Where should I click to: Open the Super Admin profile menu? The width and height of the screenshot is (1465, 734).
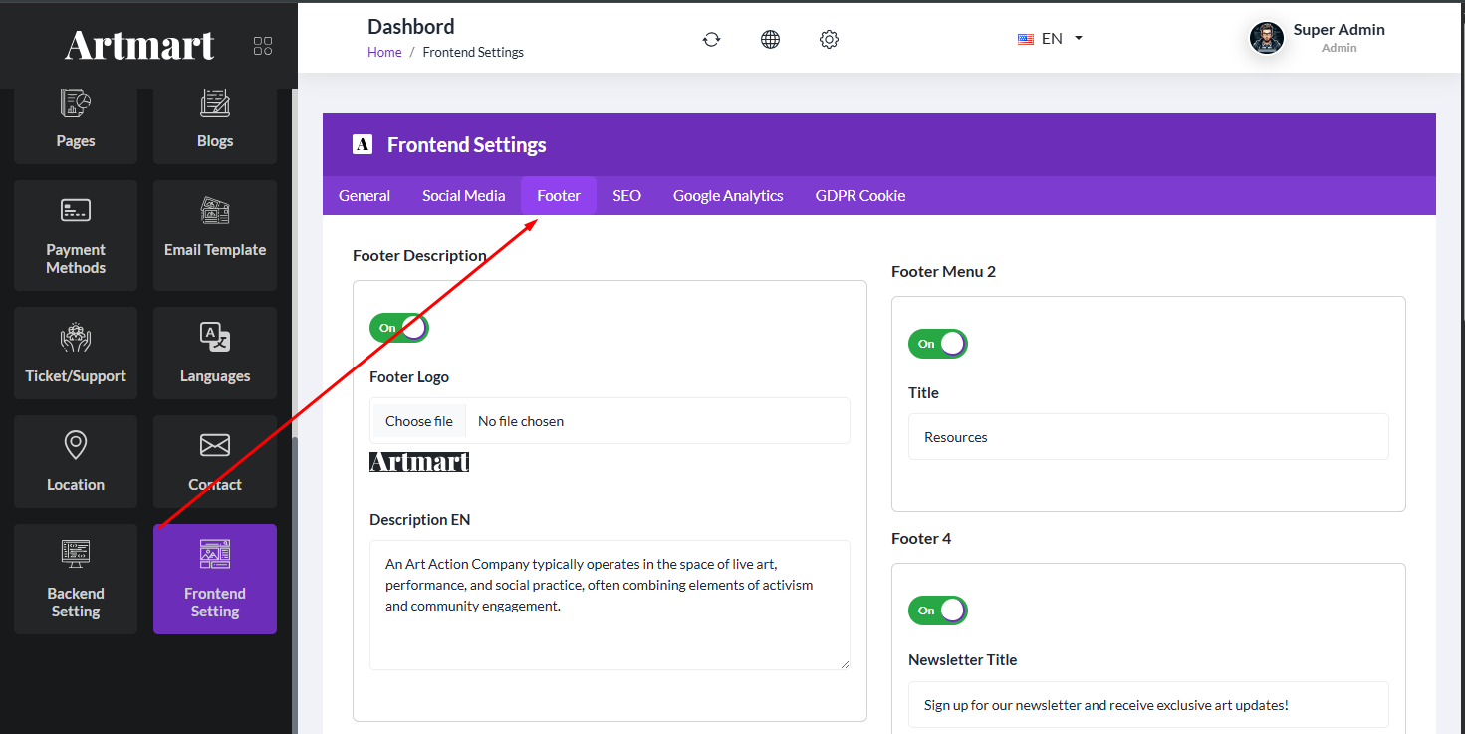click(1317, 38)
